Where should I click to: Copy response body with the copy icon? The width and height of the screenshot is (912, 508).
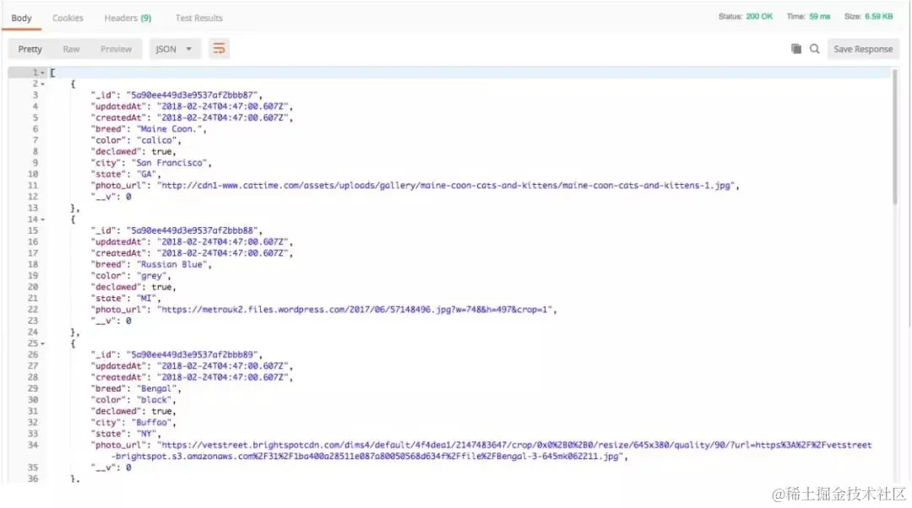click(x=796, y=49)
